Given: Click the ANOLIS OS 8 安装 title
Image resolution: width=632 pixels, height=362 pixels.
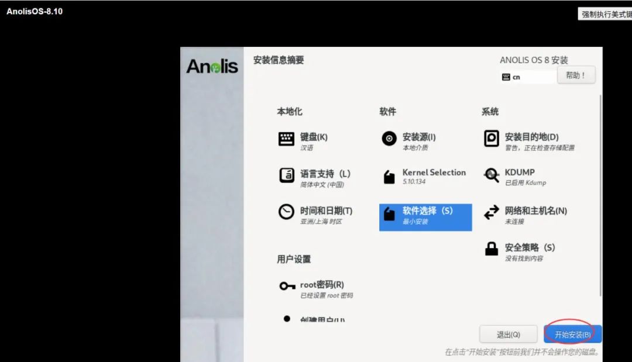Looking at the screenshot, I should (534, 60).
